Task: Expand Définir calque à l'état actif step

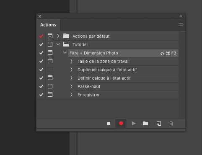Action: tap(71, 78)
